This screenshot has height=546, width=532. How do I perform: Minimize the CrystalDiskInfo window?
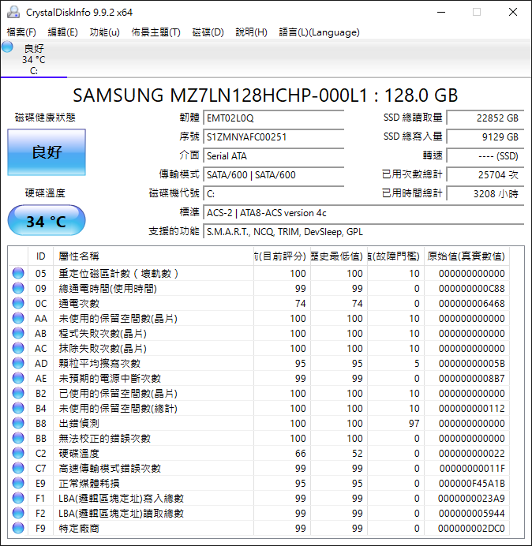pos(441,12)
